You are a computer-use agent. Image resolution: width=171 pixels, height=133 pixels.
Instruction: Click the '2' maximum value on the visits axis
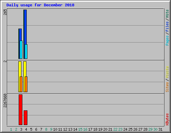point(5,61)
